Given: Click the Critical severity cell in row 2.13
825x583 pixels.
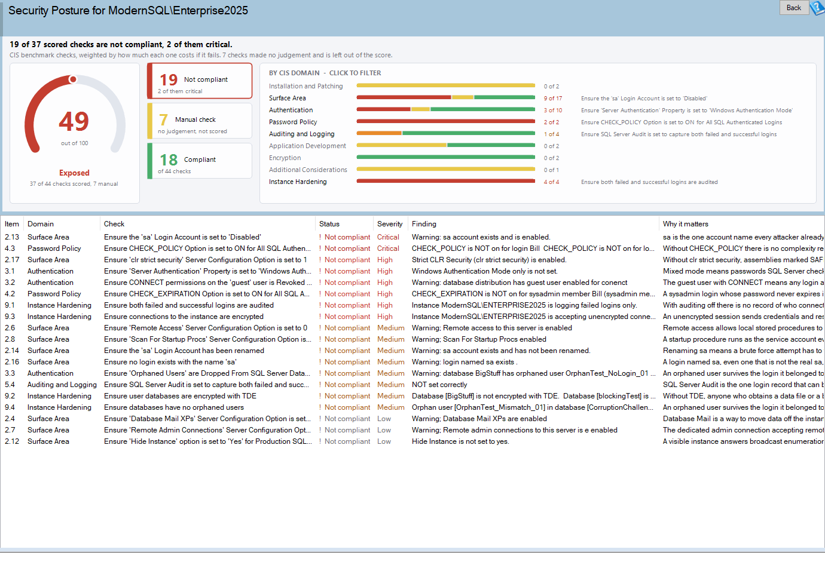Looking at the screenshot, I should pos(388,237).
